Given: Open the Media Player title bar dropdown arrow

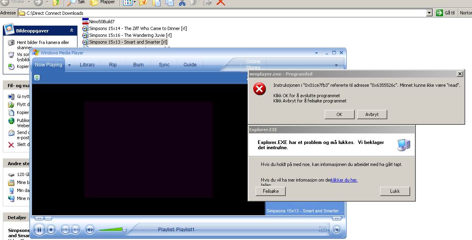Looking at the screenshot, I should pyautogui.click(x=316, y=53).
